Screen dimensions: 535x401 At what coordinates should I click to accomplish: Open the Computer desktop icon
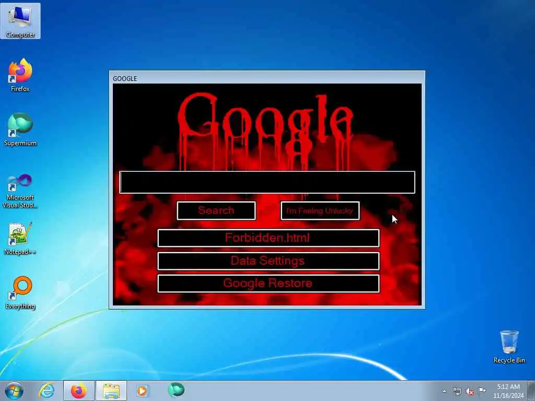click(20, 21)
